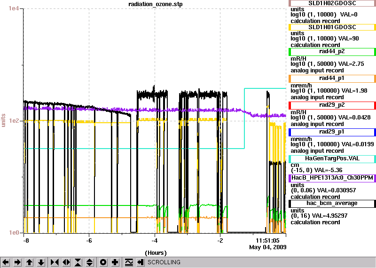Select the rad44_p2 green legend entry
The image size is (376, 268).
coord(332,52)
